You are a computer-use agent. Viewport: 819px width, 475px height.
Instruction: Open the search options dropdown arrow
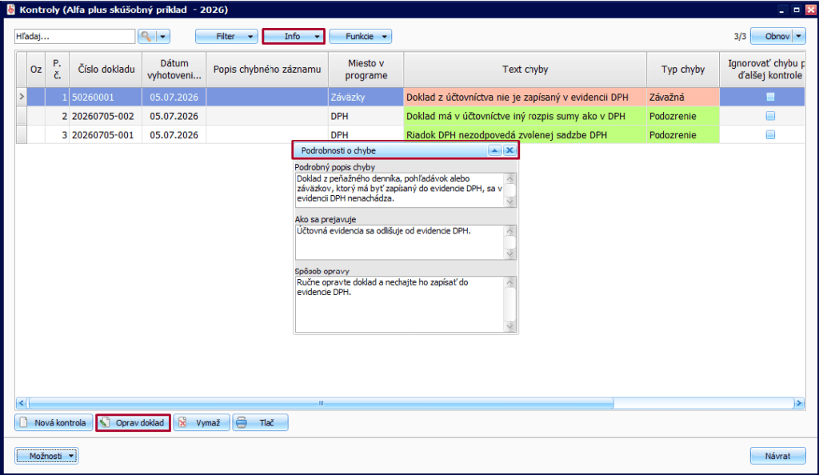pyautogui.click(x=162, y=37)
